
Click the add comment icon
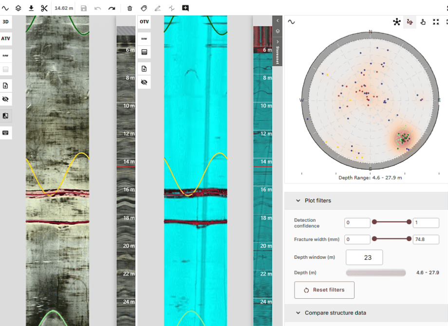coord(186,8)
